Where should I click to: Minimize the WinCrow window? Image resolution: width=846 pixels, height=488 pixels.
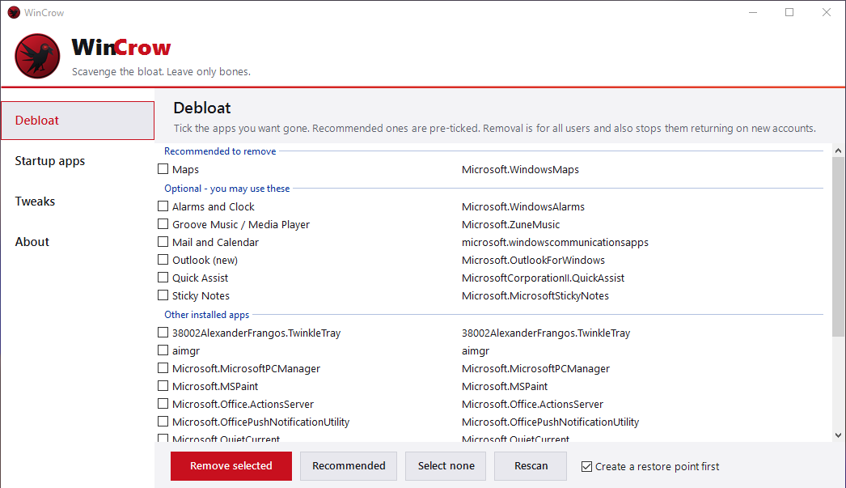click(753, 12)
